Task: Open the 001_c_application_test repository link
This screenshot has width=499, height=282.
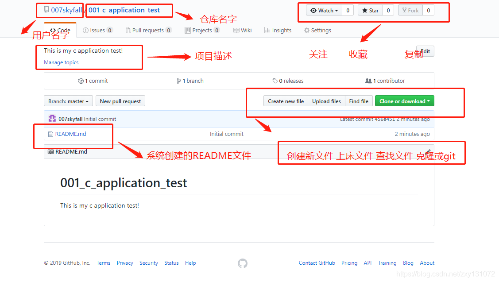Action: point(124,10)
